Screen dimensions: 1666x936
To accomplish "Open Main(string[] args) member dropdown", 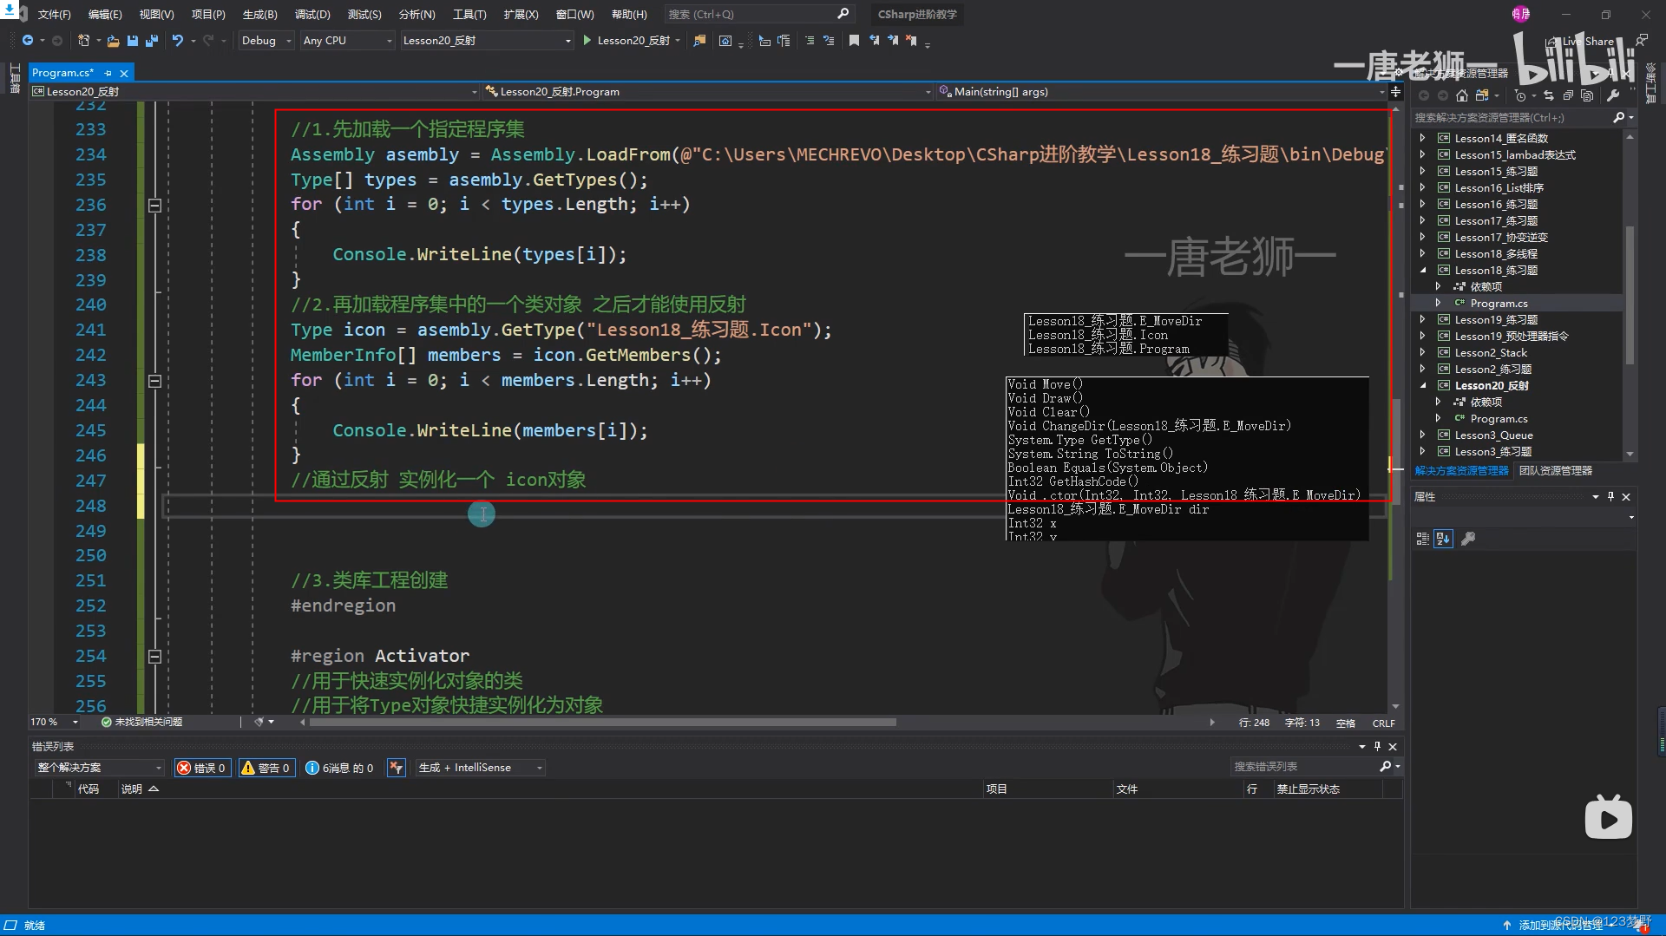I will (1163, 92).
